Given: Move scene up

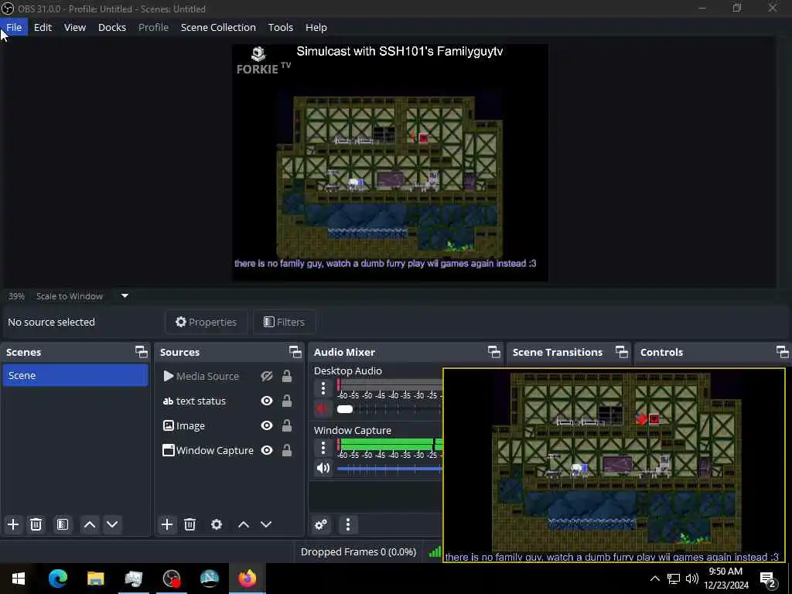Looking at the screenshot, I should coord(90,524).
